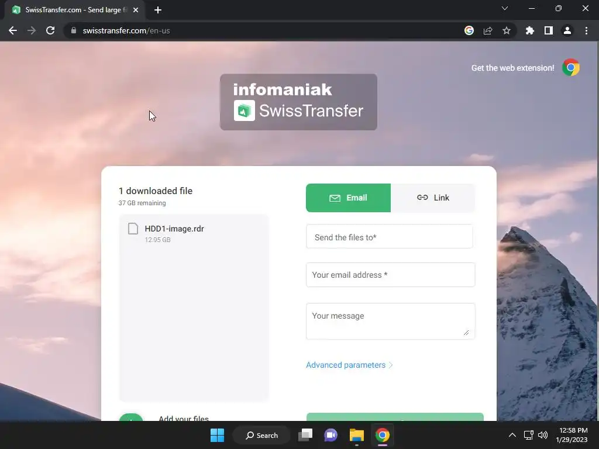Viewport: 599px width, 449px height.
Task: Click the network tray icon
Action: (x=528, y=435)
